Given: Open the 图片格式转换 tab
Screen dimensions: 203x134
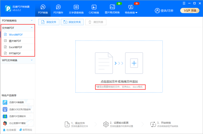Looking at the screenshot, I should 112,9.
